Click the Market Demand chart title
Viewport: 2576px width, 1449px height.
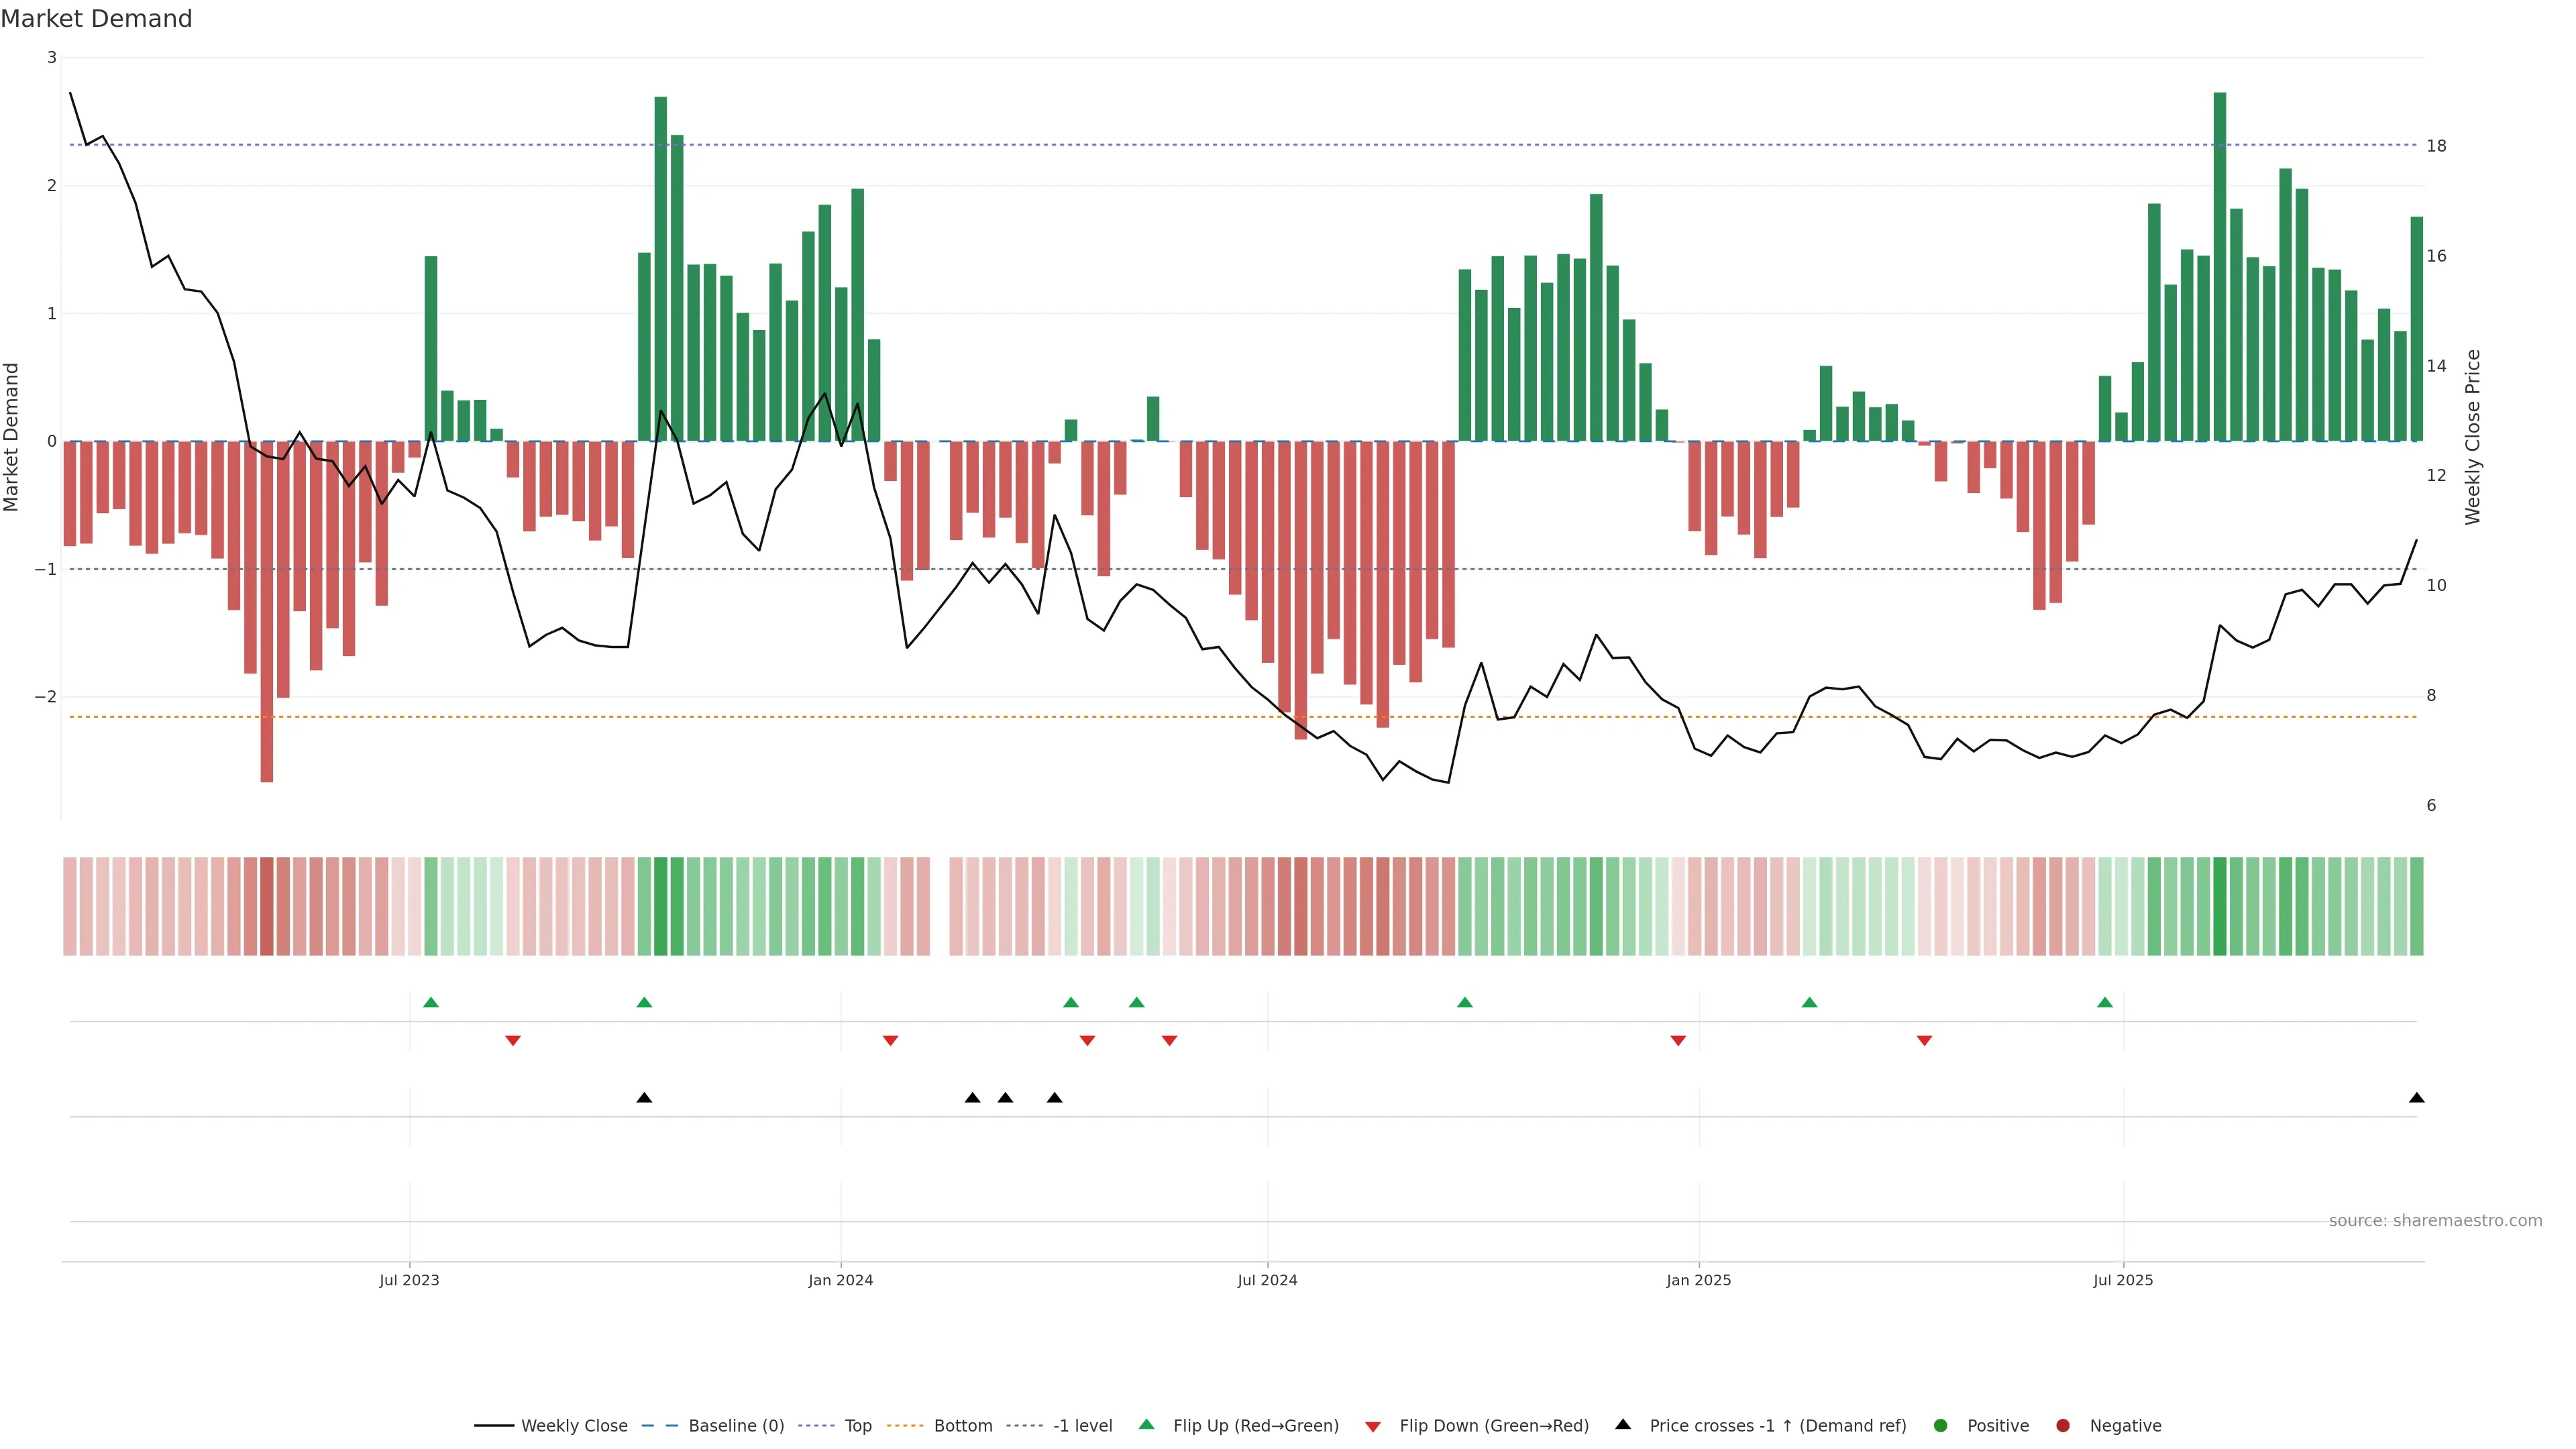click(x=96, y=19)
